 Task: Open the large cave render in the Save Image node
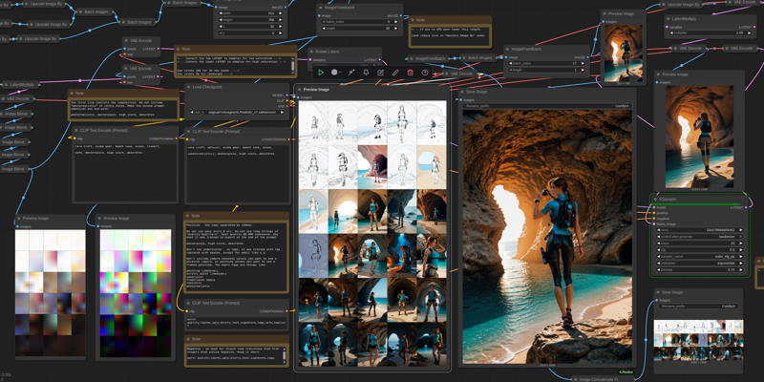coord(547,236)
